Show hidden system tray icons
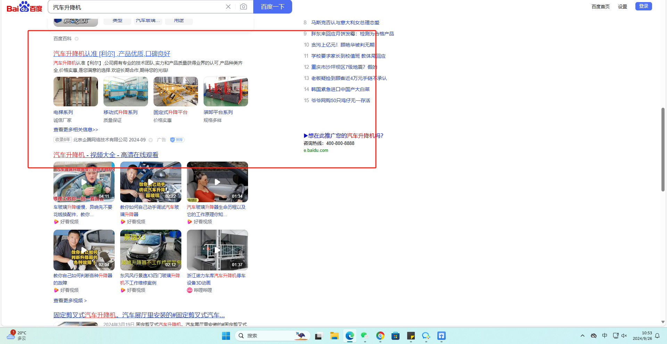 583,336
